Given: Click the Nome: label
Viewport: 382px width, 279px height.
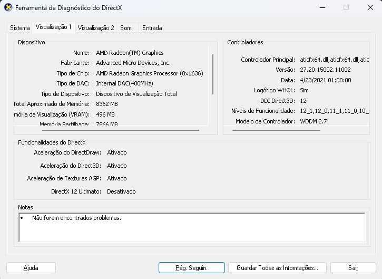Looking at the screenshot, I should pyautogui.click(x=81, y=53).
